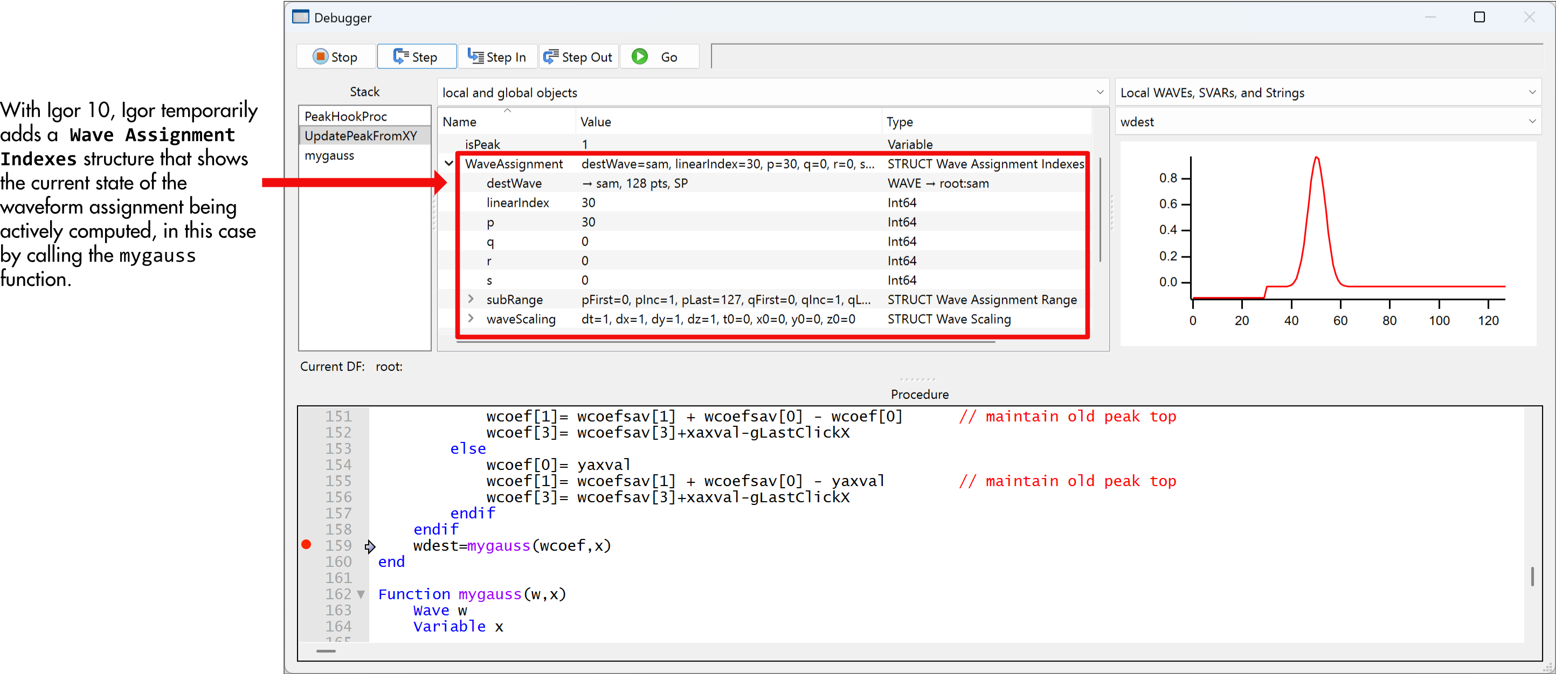Select mygauss in the Stack list
Viewport: 1556px width, 674px height.
point(329,155)
